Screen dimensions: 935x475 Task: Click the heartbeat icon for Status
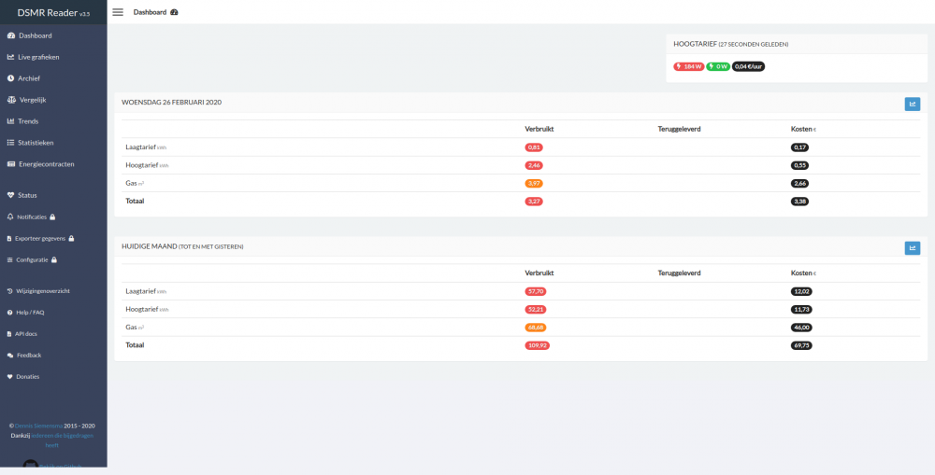tap(10, 195)
